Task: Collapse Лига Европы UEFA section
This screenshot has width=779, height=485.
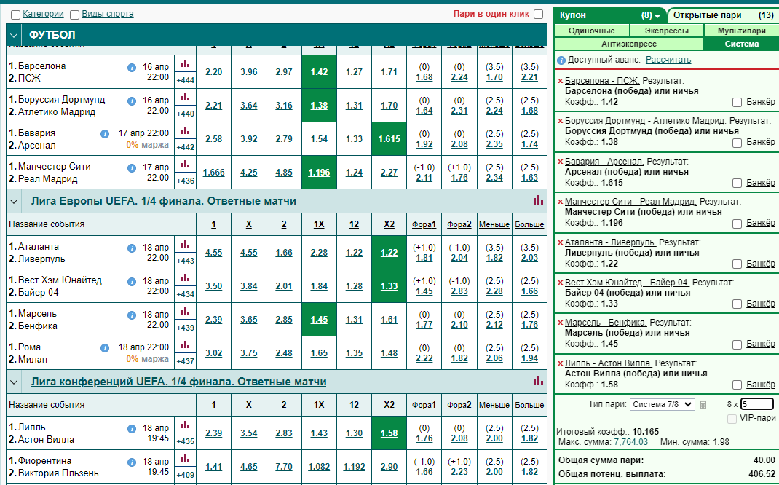Action: [x=14, y=201]
